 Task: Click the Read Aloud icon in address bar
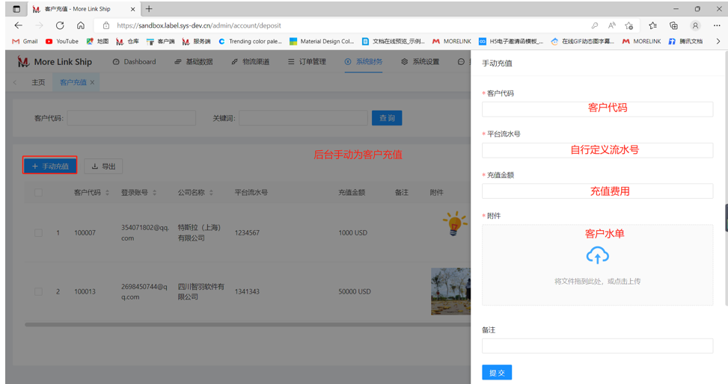coord(612,25)
